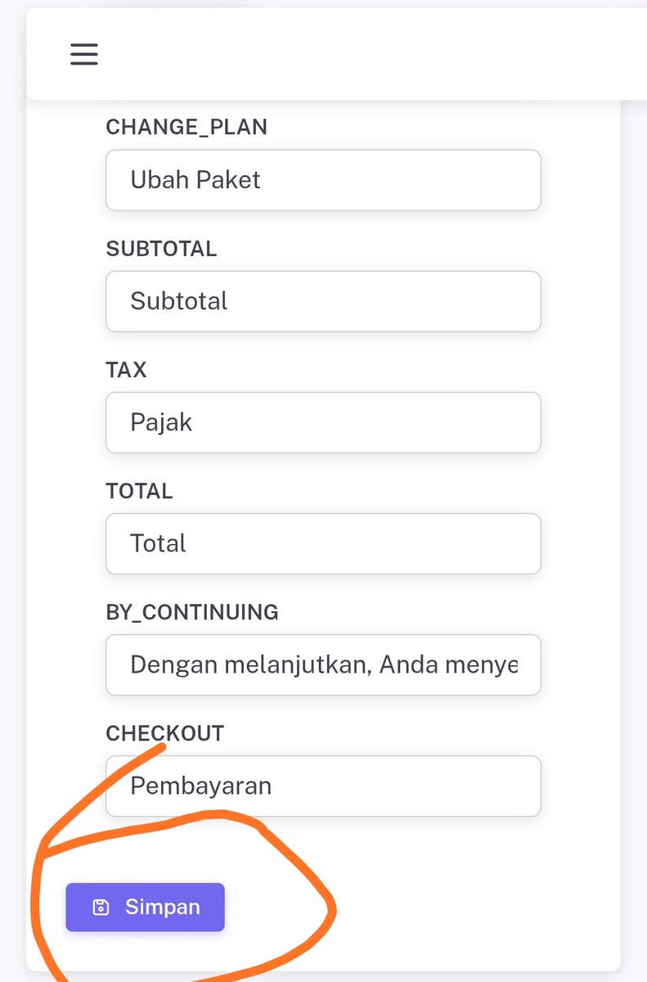Viewport: 647px width, 982px height.
Task: Select the CHECKOUT field containing Pembayaran
Action: point(323,786)
